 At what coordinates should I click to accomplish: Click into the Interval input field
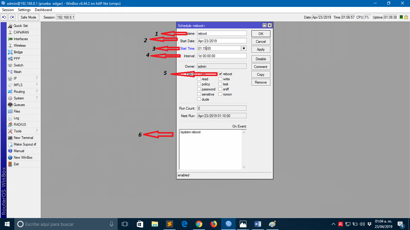(x=222, y=56)
